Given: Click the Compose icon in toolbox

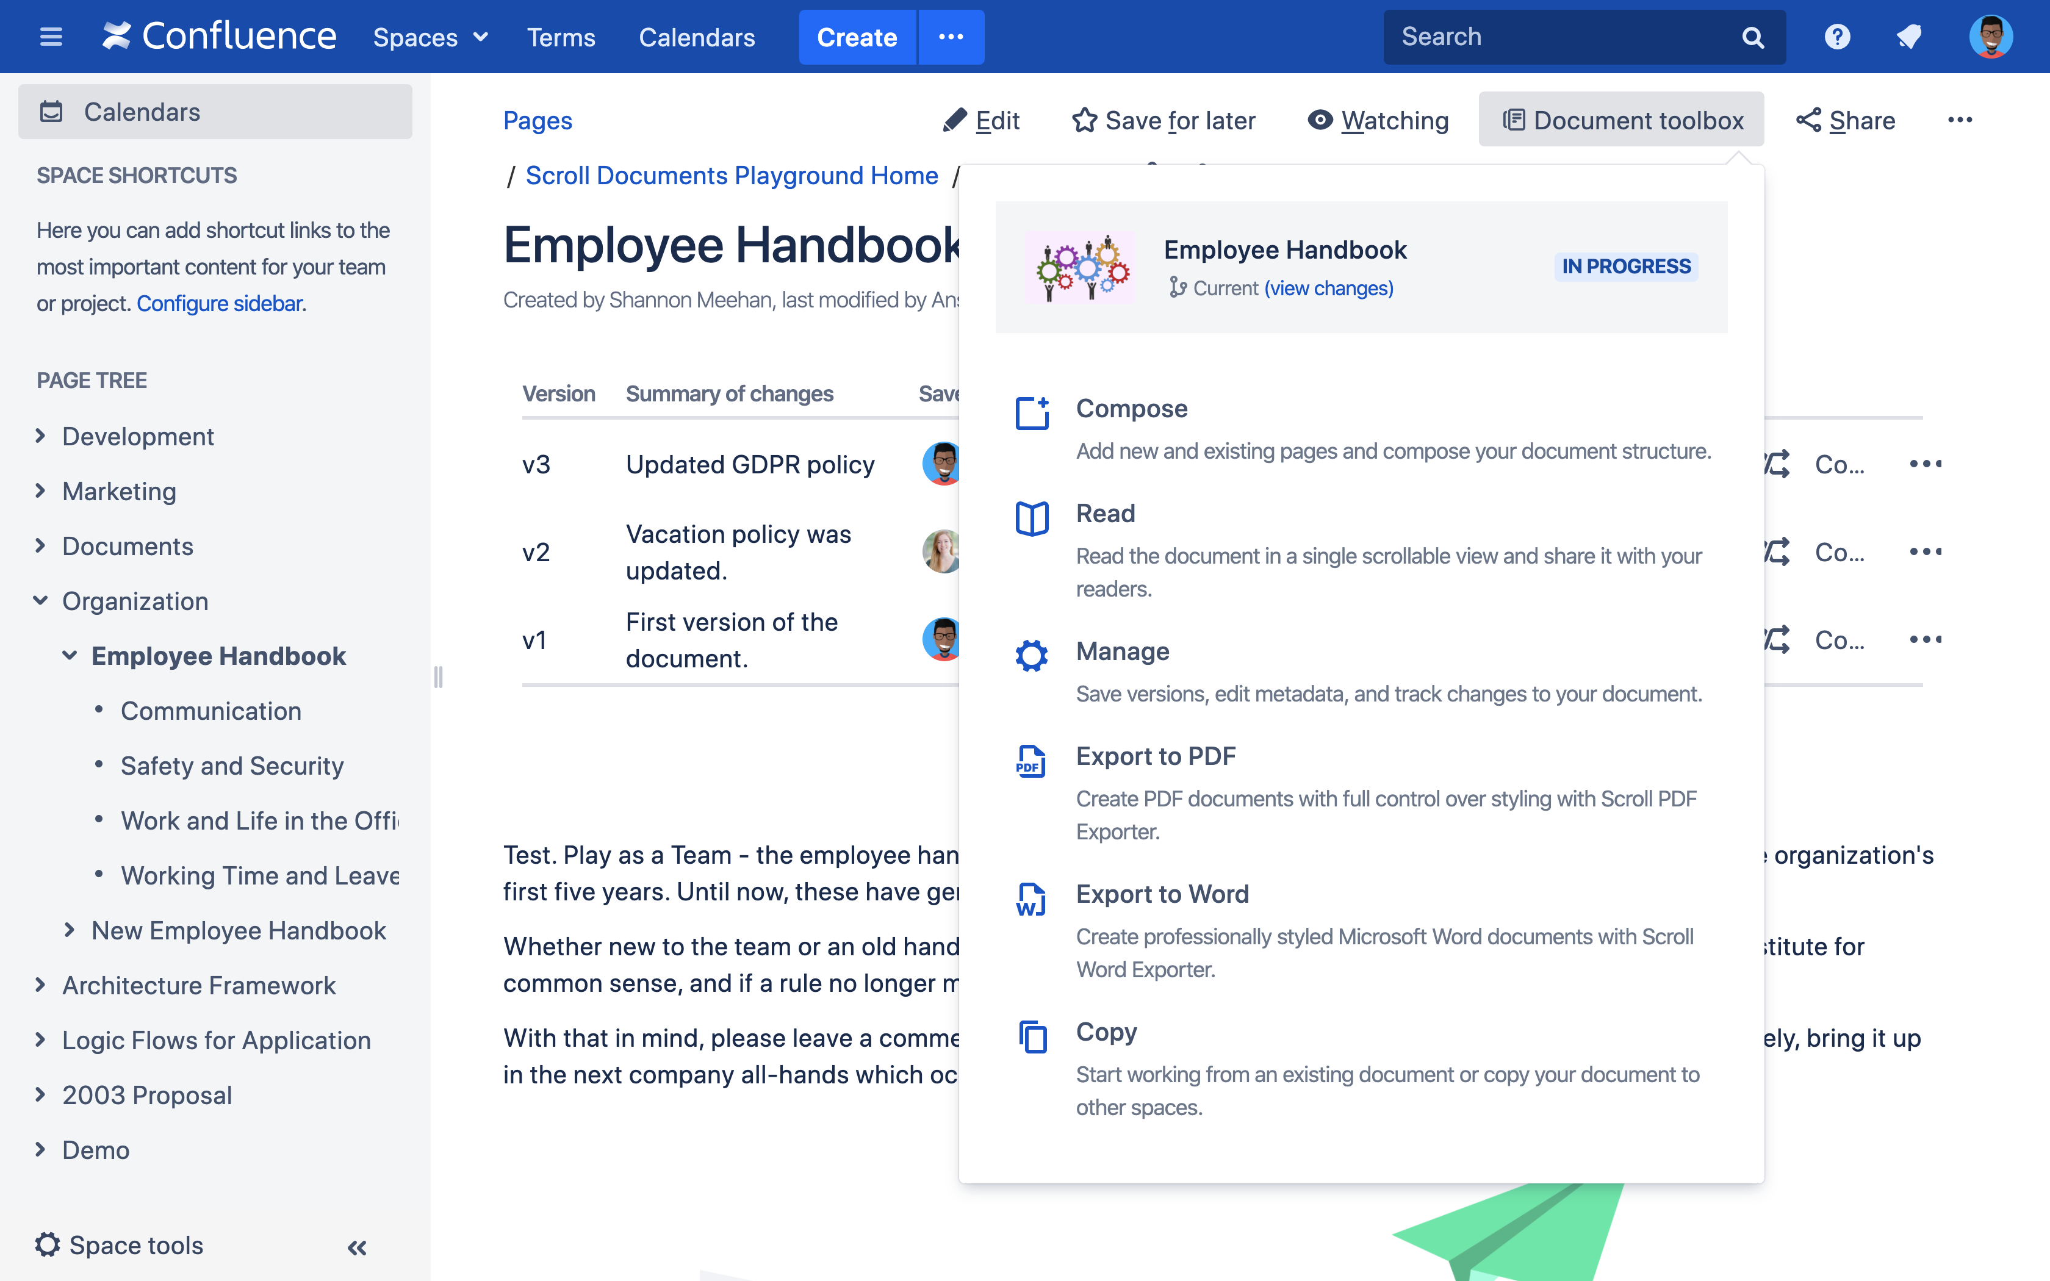Looking at the screenshot, I should pos(1032,412).
